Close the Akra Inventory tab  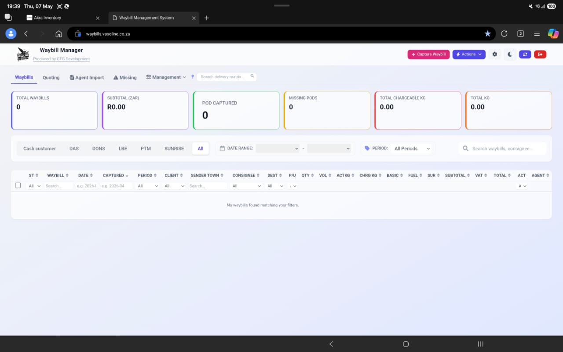[x=98, y=18]
